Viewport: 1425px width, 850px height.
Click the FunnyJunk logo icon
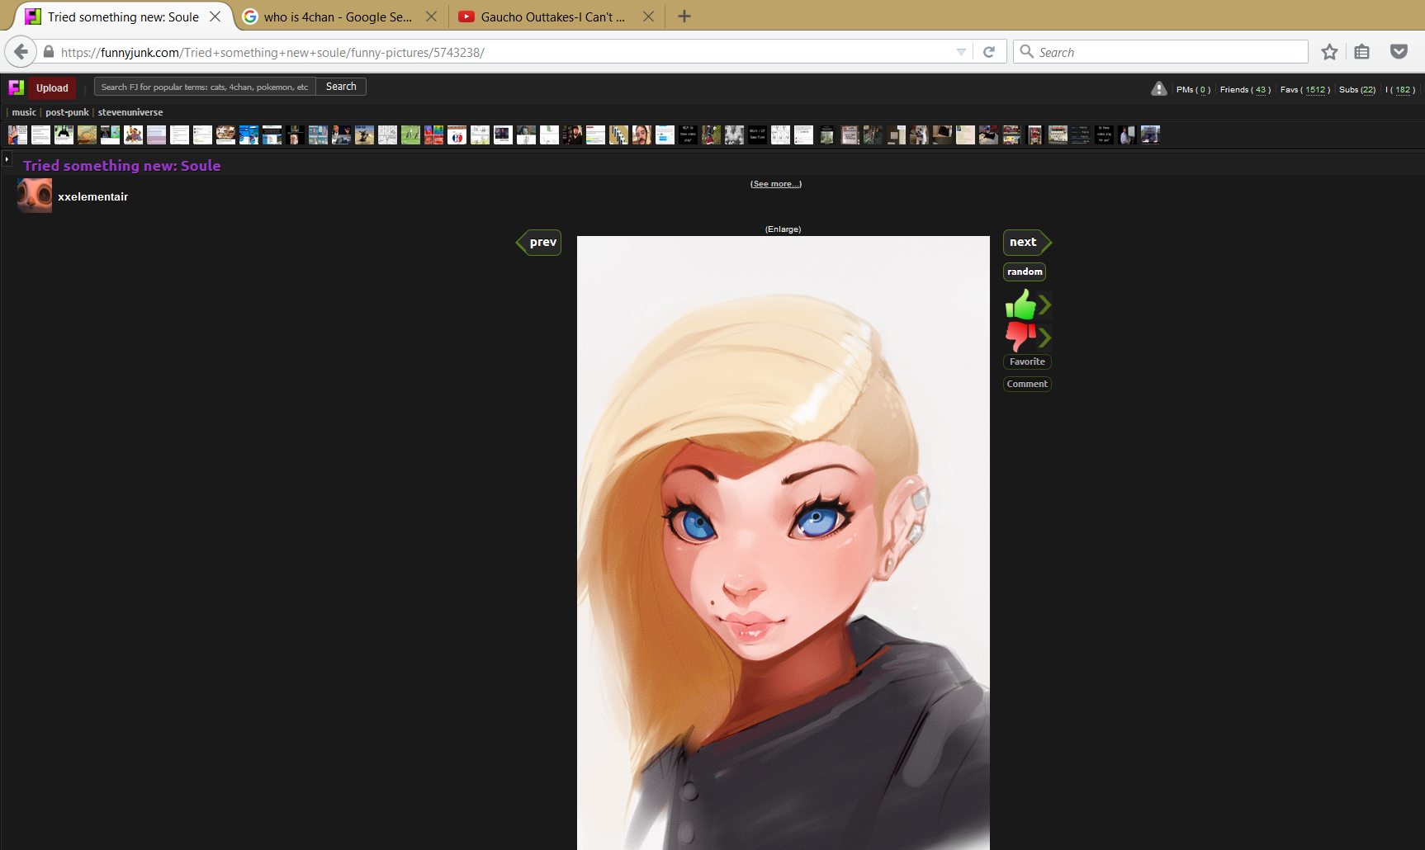click(16, 87)
